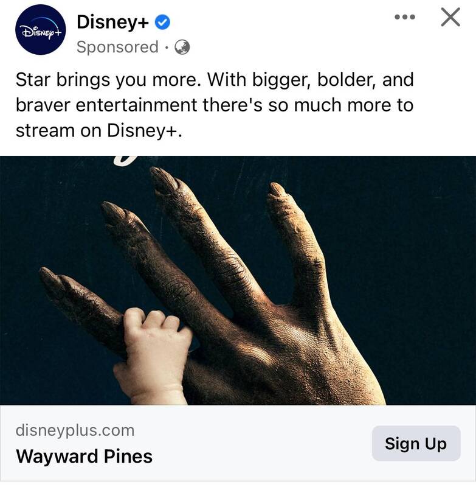Open the disneyplus.com domain link
Viewport: 476px width, 487px height.
75,430
